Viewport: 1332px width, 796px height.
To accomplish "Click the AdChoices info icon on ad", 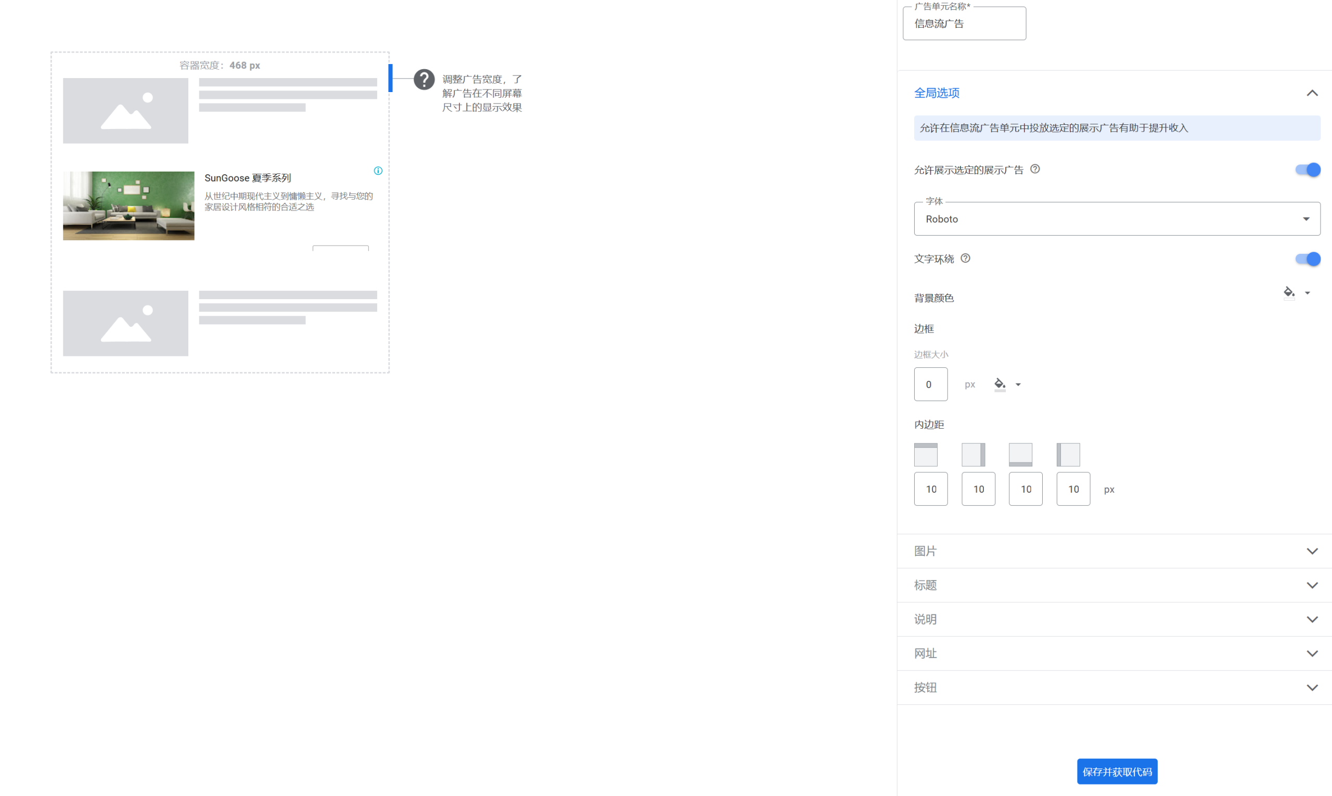I will tap(378, 171).
